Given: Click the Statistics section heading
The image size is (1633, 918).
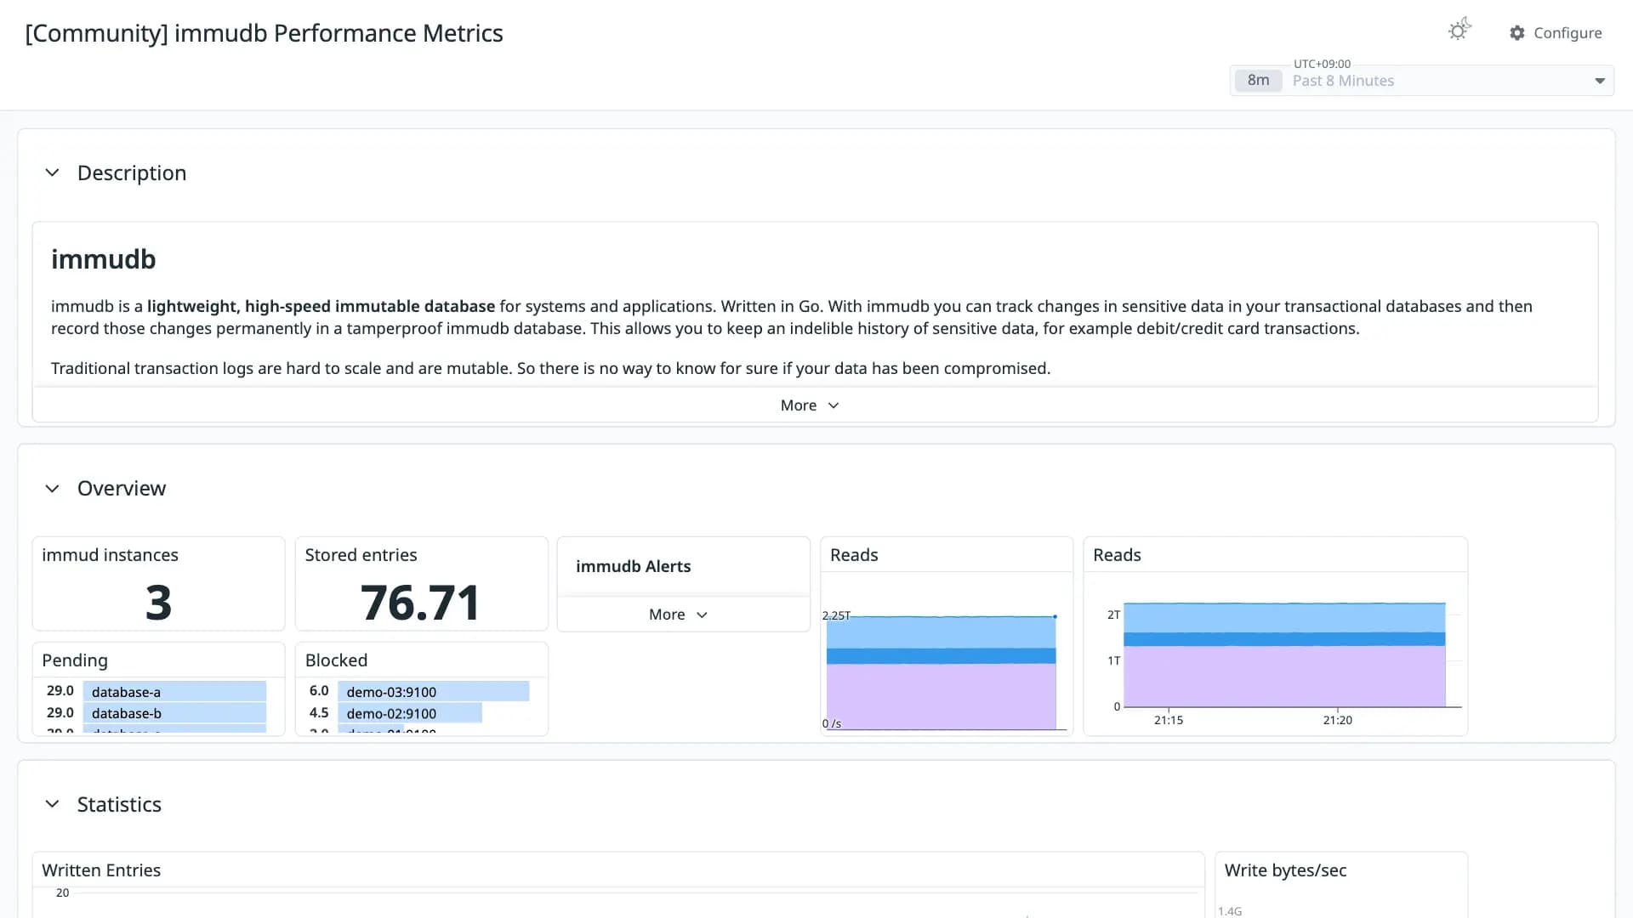Looking at the screenshot, I should point(119,804).
